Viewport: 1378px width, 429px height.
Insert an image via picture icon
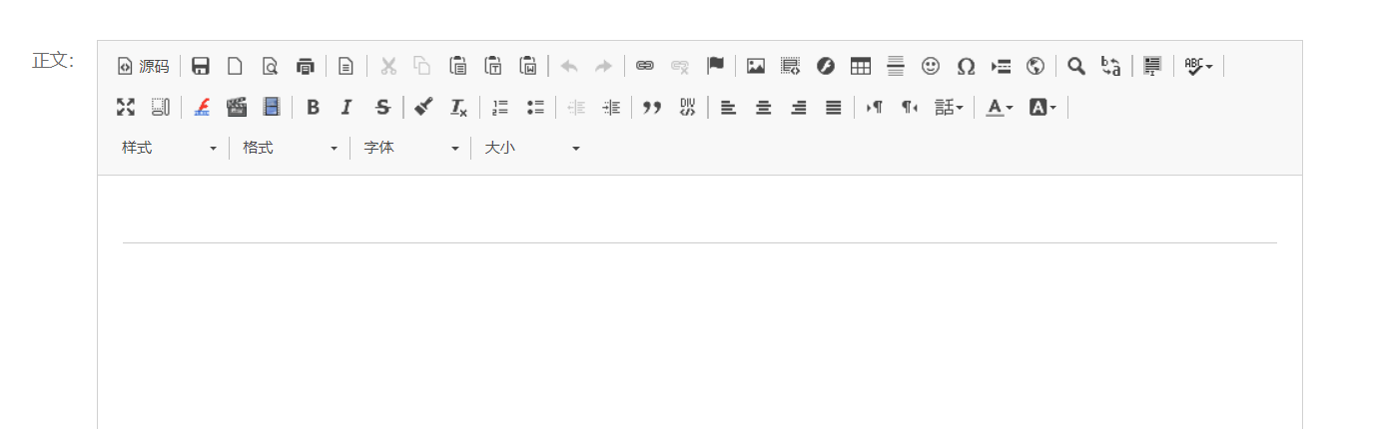(x=756, y=67)
